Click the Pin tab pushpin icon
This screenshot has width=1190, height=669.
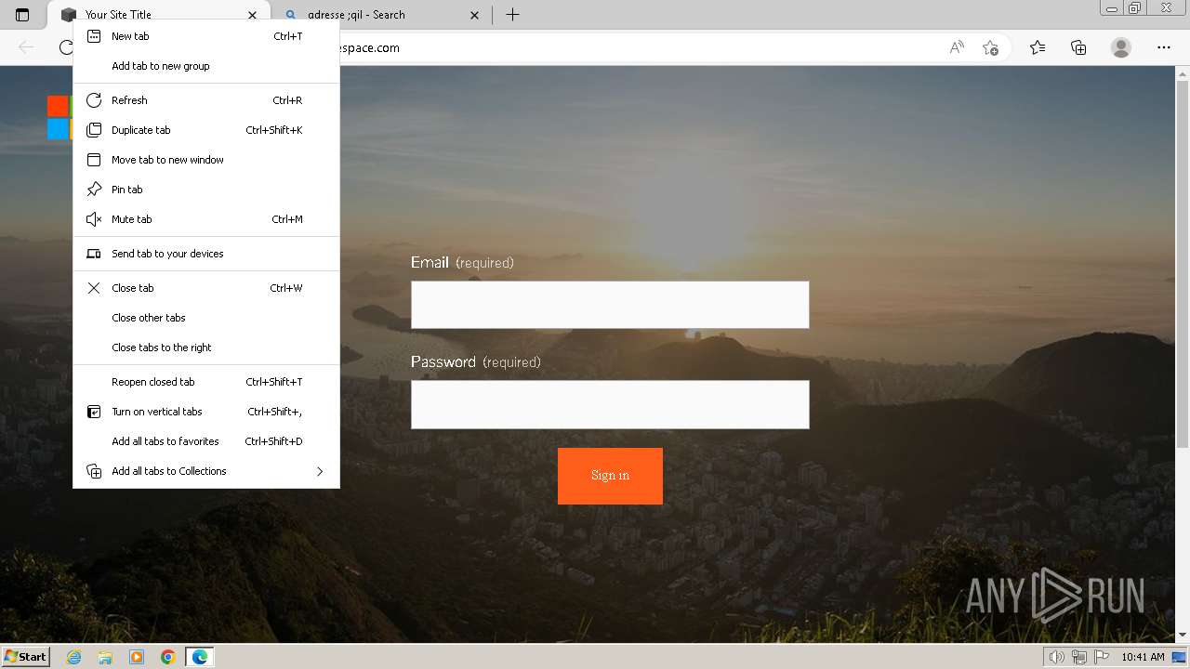(94, 190)
